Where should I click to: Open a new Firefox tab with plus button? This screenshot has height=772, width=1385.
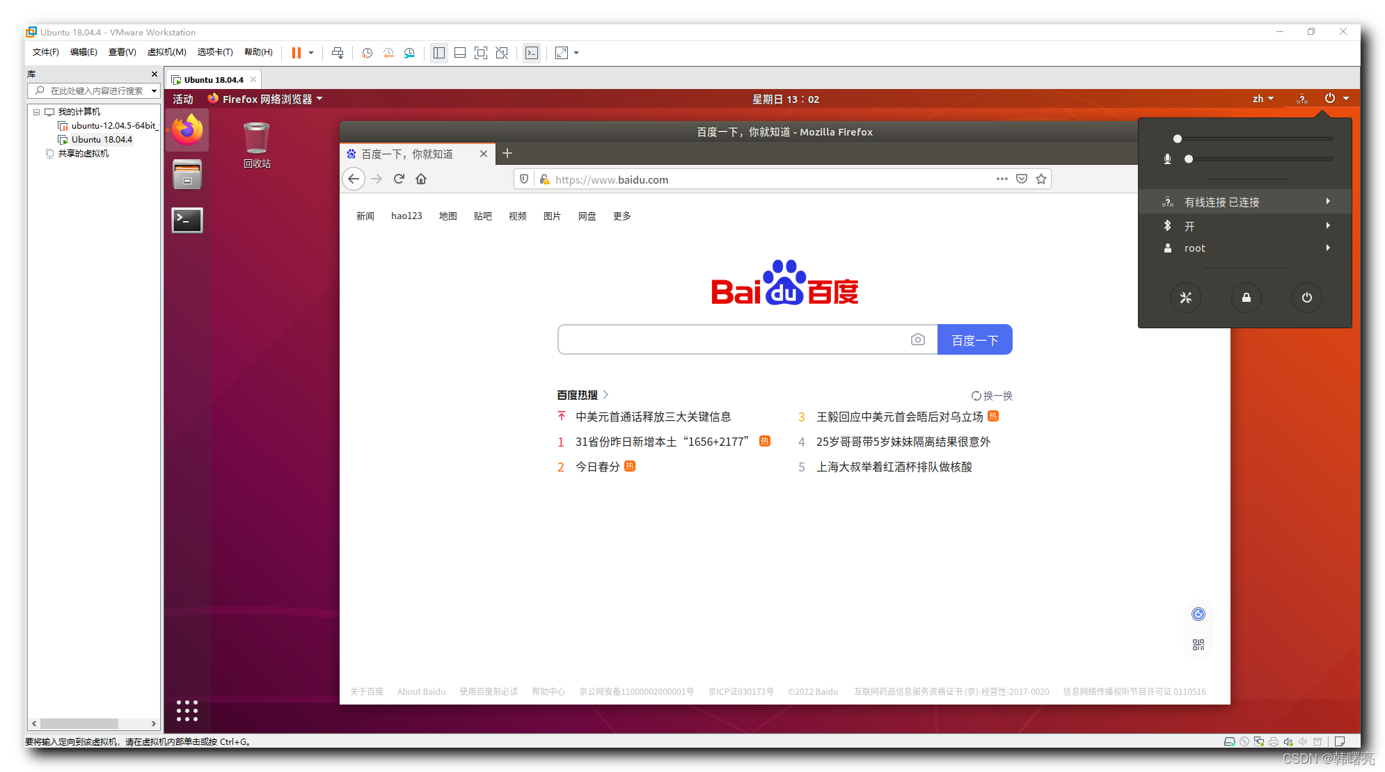pos(507,153)
